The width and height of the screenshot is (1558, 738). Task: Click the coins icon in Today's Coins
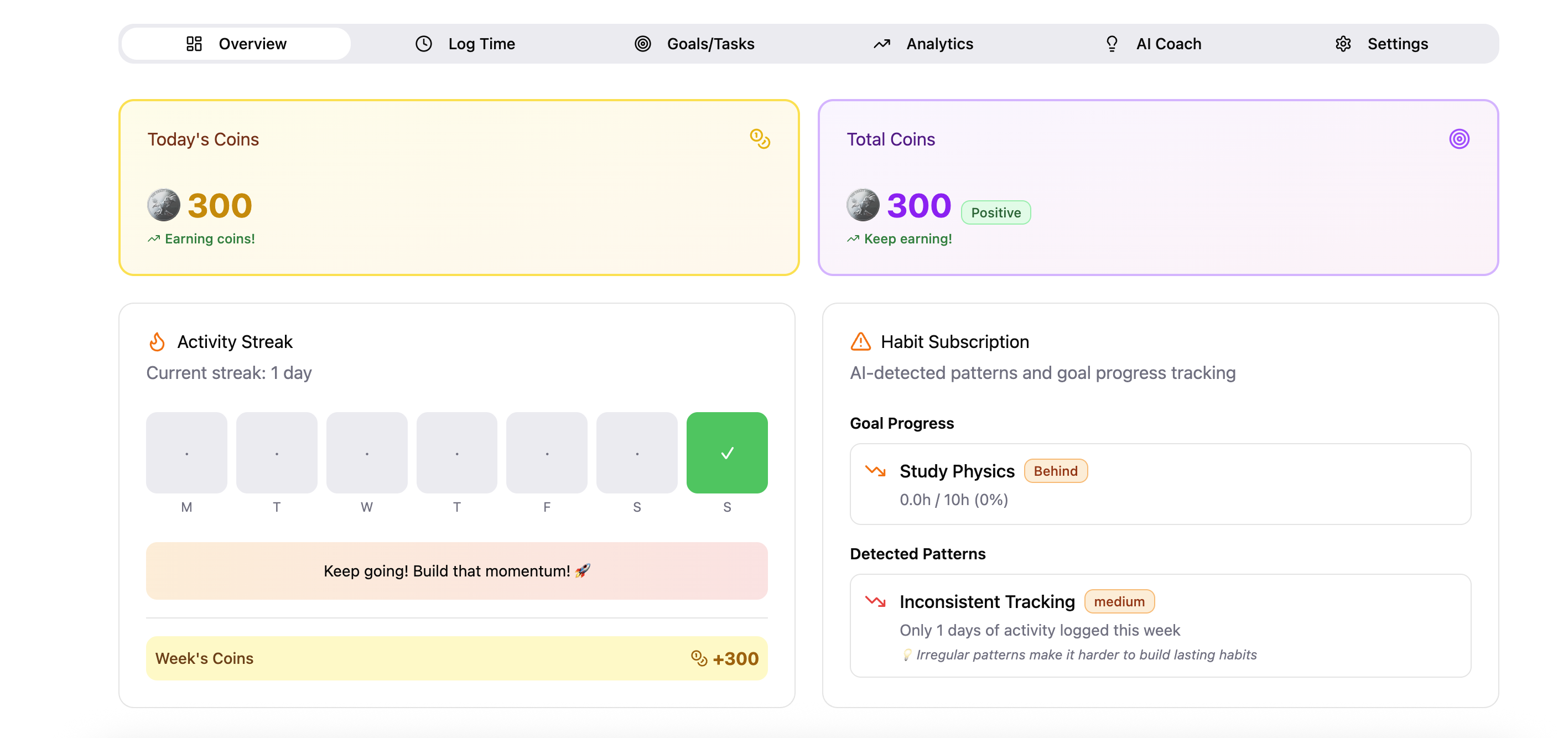coord(760,138)
